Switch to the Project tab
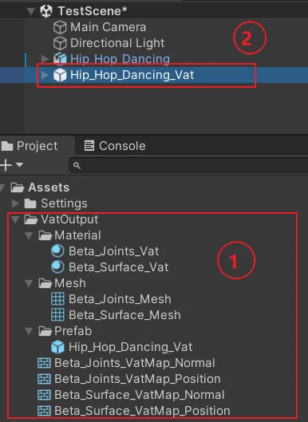308x422 pixels. pyautogui.click(x=30, y=146)
